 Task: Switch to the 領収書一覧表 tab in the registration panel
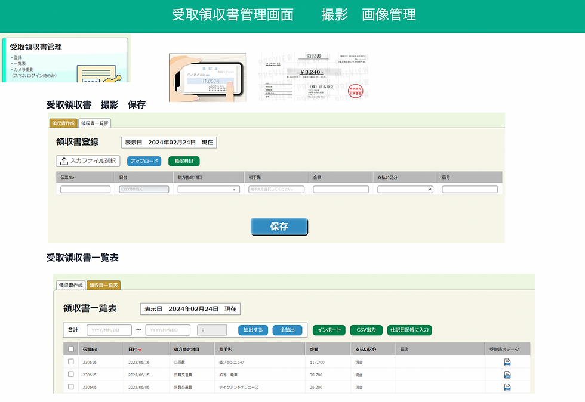point(95,123)
